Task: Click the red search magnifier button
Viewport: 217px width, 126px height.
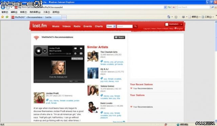Action: 135,26
